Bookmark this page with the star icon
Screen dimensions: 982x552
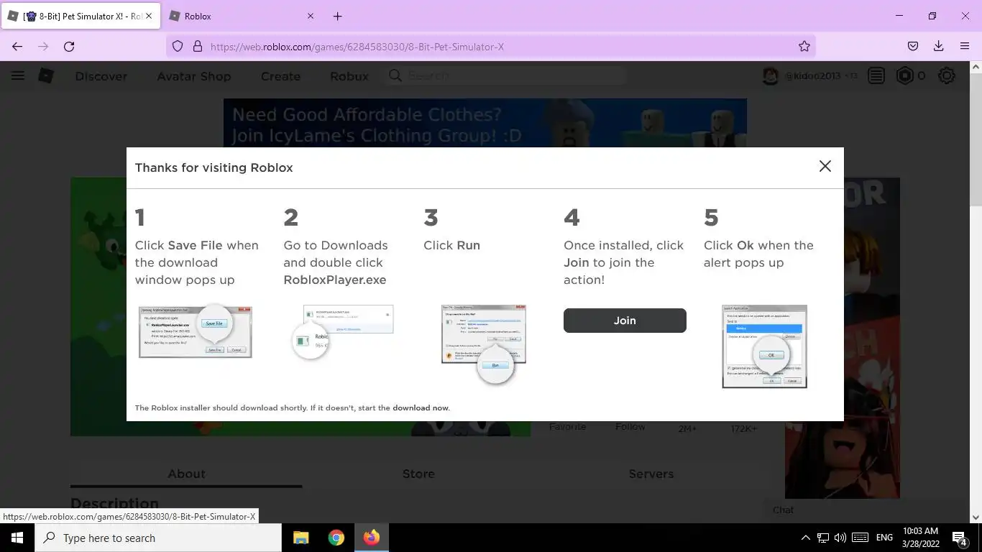point(804,46)
